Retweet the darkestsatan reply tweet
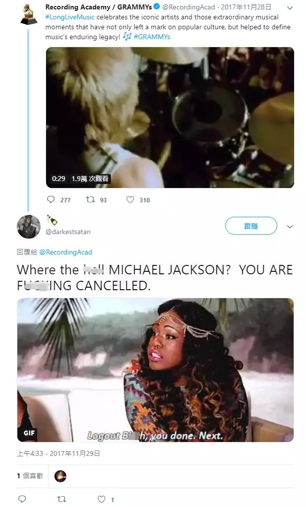The width and height of the screenshot is (306, 507). pos(62,499)
